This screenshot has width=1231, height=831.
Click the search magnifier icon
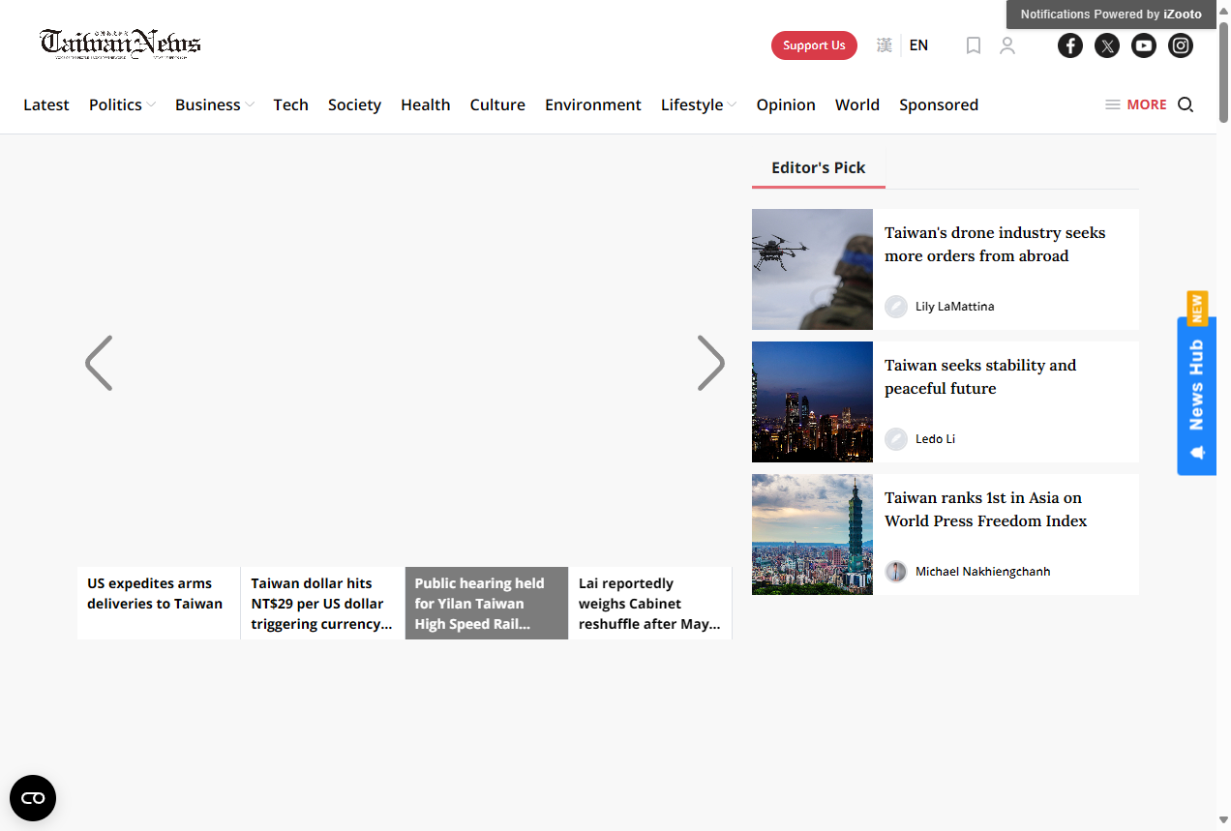click(x=1186, y=104)
